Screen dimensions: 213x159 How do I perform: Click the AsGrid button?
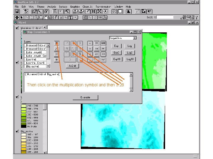click(72, 66)
